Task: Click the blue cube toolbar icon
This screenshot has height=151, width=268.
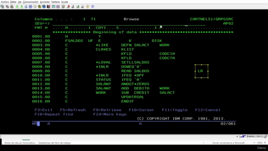Action: (x=44, y=7)
